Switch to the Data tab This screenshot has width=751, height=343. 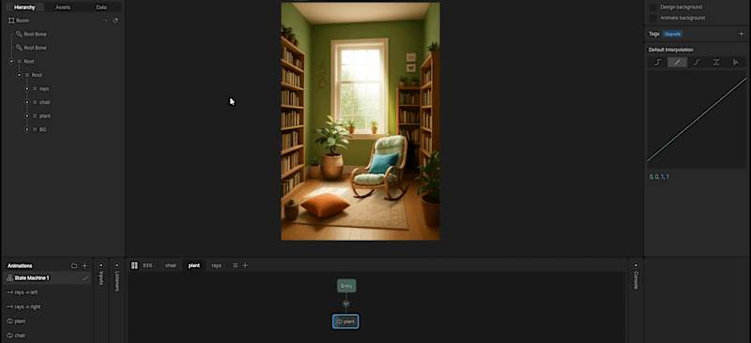[101, 7]
